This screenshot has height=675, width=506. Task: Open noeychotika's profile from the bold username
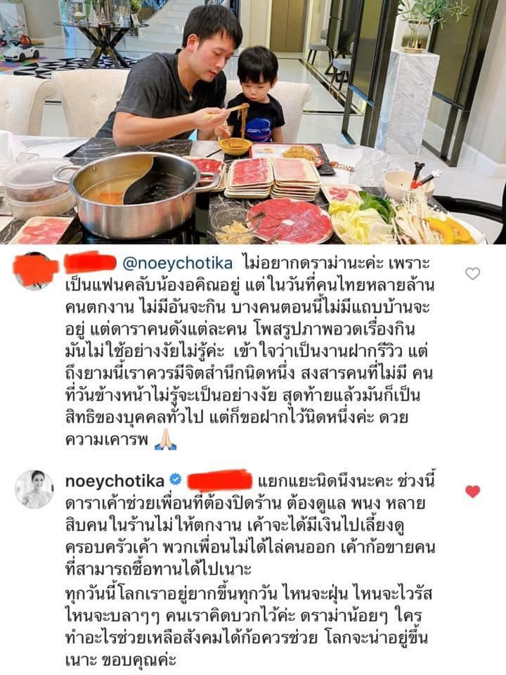click(115, 481)
